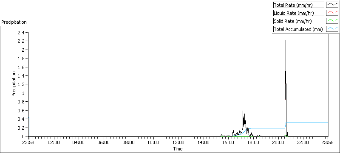340x153 pixels.
Task: Click the Precipitation chart title
Action: pyautogui.click(x=14, y=22)
